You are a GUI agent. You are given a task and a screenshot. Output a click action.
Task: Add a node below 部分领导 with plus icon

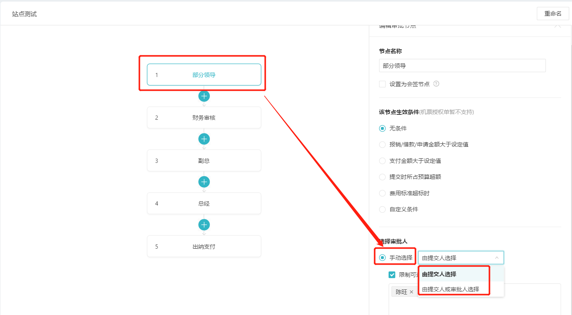tap(204, 96)
